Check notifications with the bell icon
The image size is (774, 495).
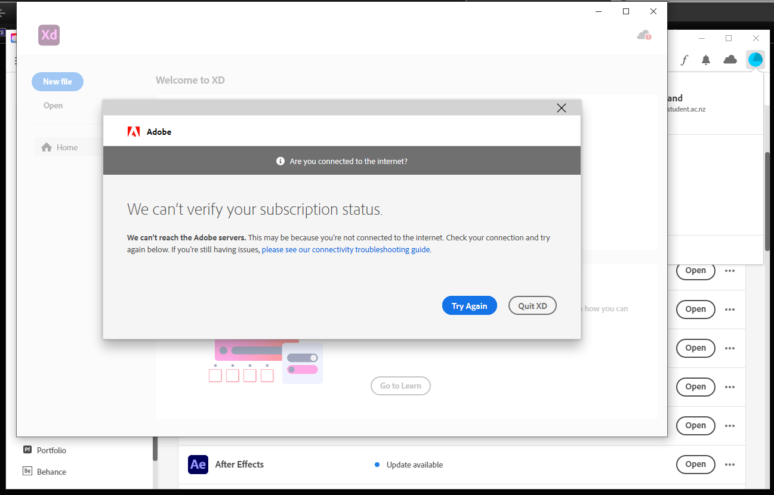[x=707, y=60]
